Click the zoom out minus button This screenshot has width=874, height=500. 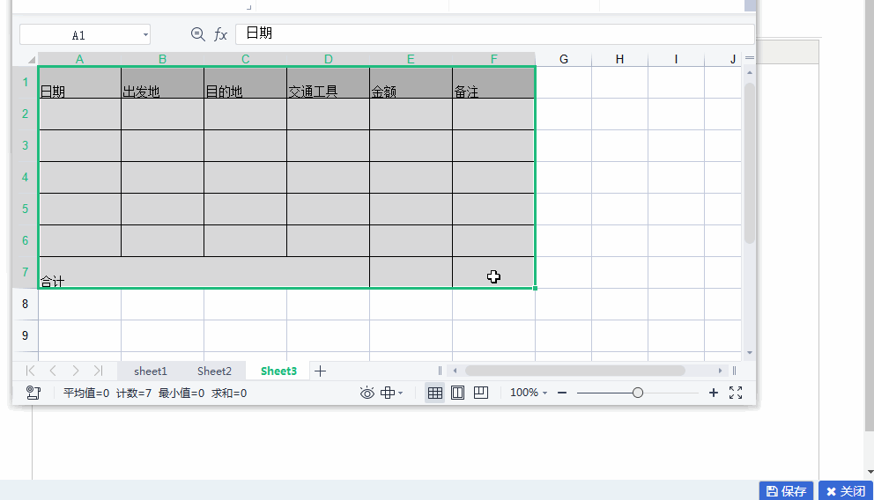click(x=562, y=393)
